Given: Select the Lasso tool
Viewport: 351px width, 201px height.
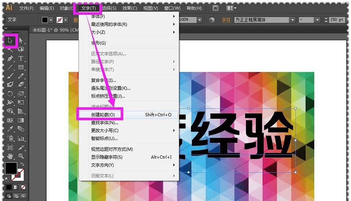Looking at the screenshot, I should tap(21, 49).
